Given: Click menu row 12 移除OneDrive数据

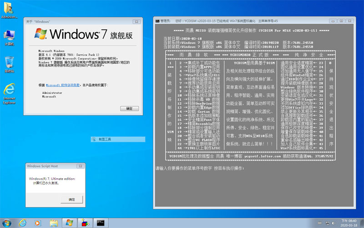Looking at the screenshot, I should [x=199, y=104].
